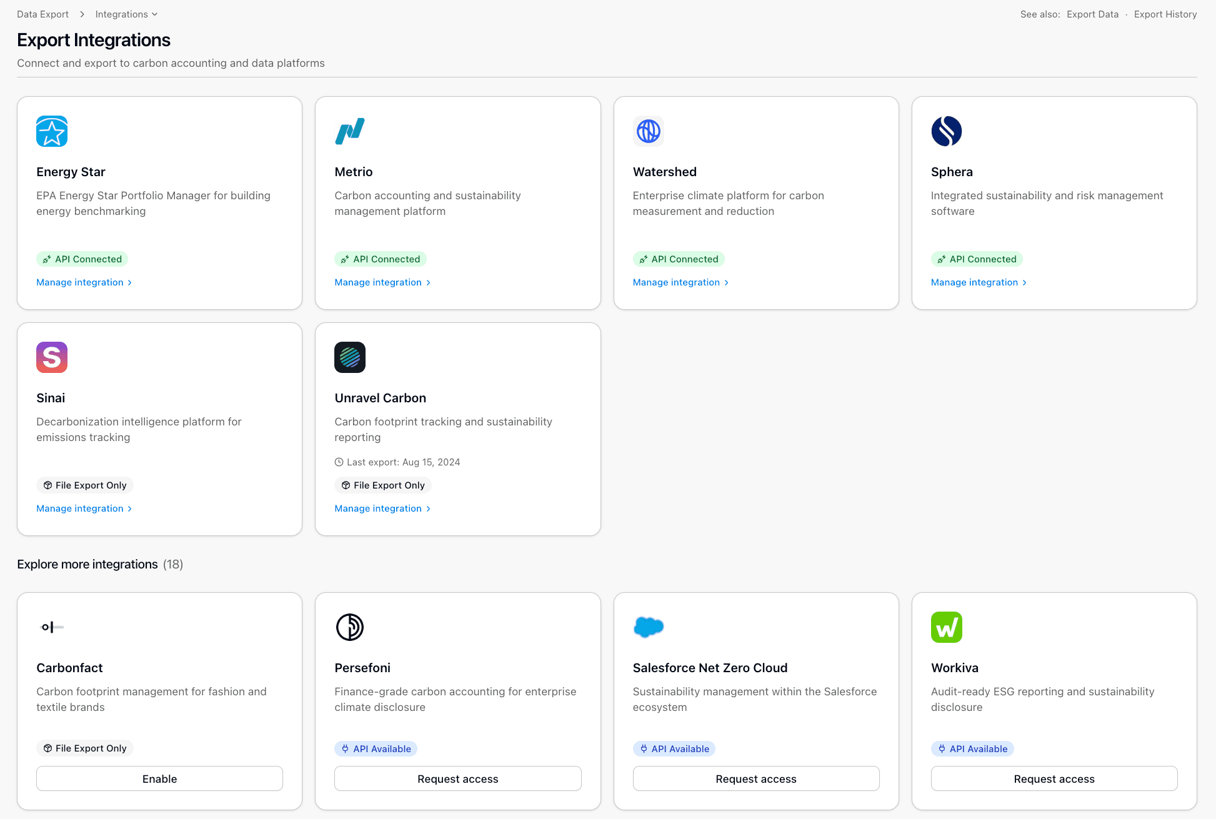Click the Salesforce cloud logo
The width and height of the screenshot is (1216, 819).
[x=649, y=627]
